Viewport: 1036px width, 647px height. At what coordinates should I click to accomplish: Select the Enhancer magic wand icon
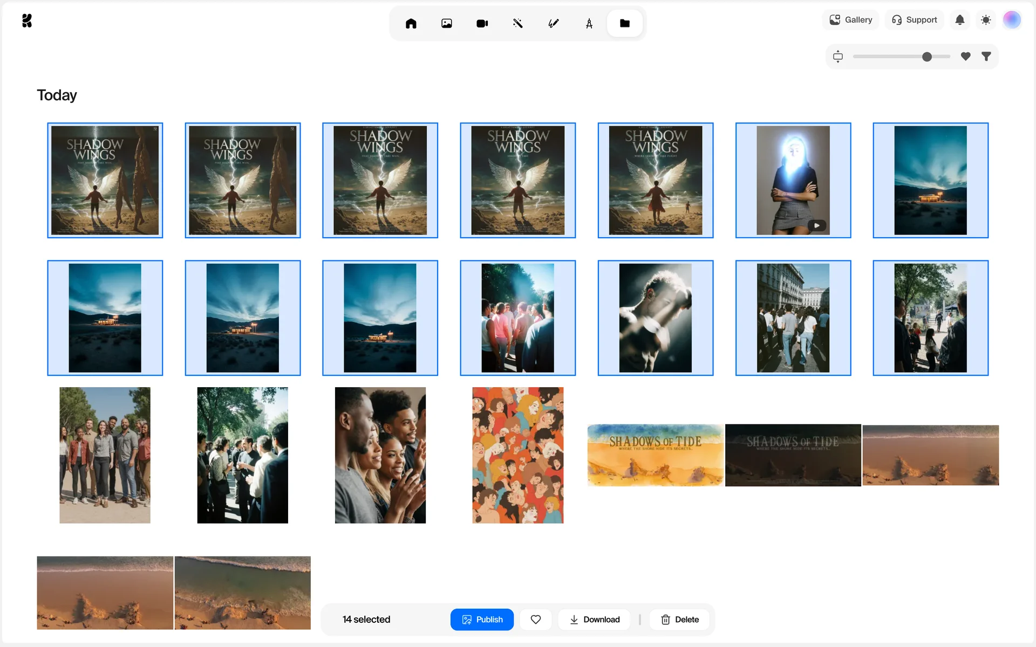(517, 23)
